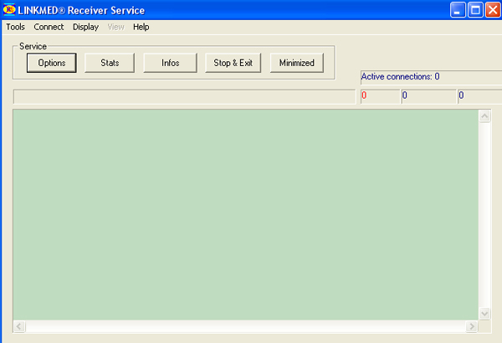Image resolution: width=502 pixels, height=343 pixels.
Task: Click the Options button
Action: pyautogui.click(x=52, y=63)
